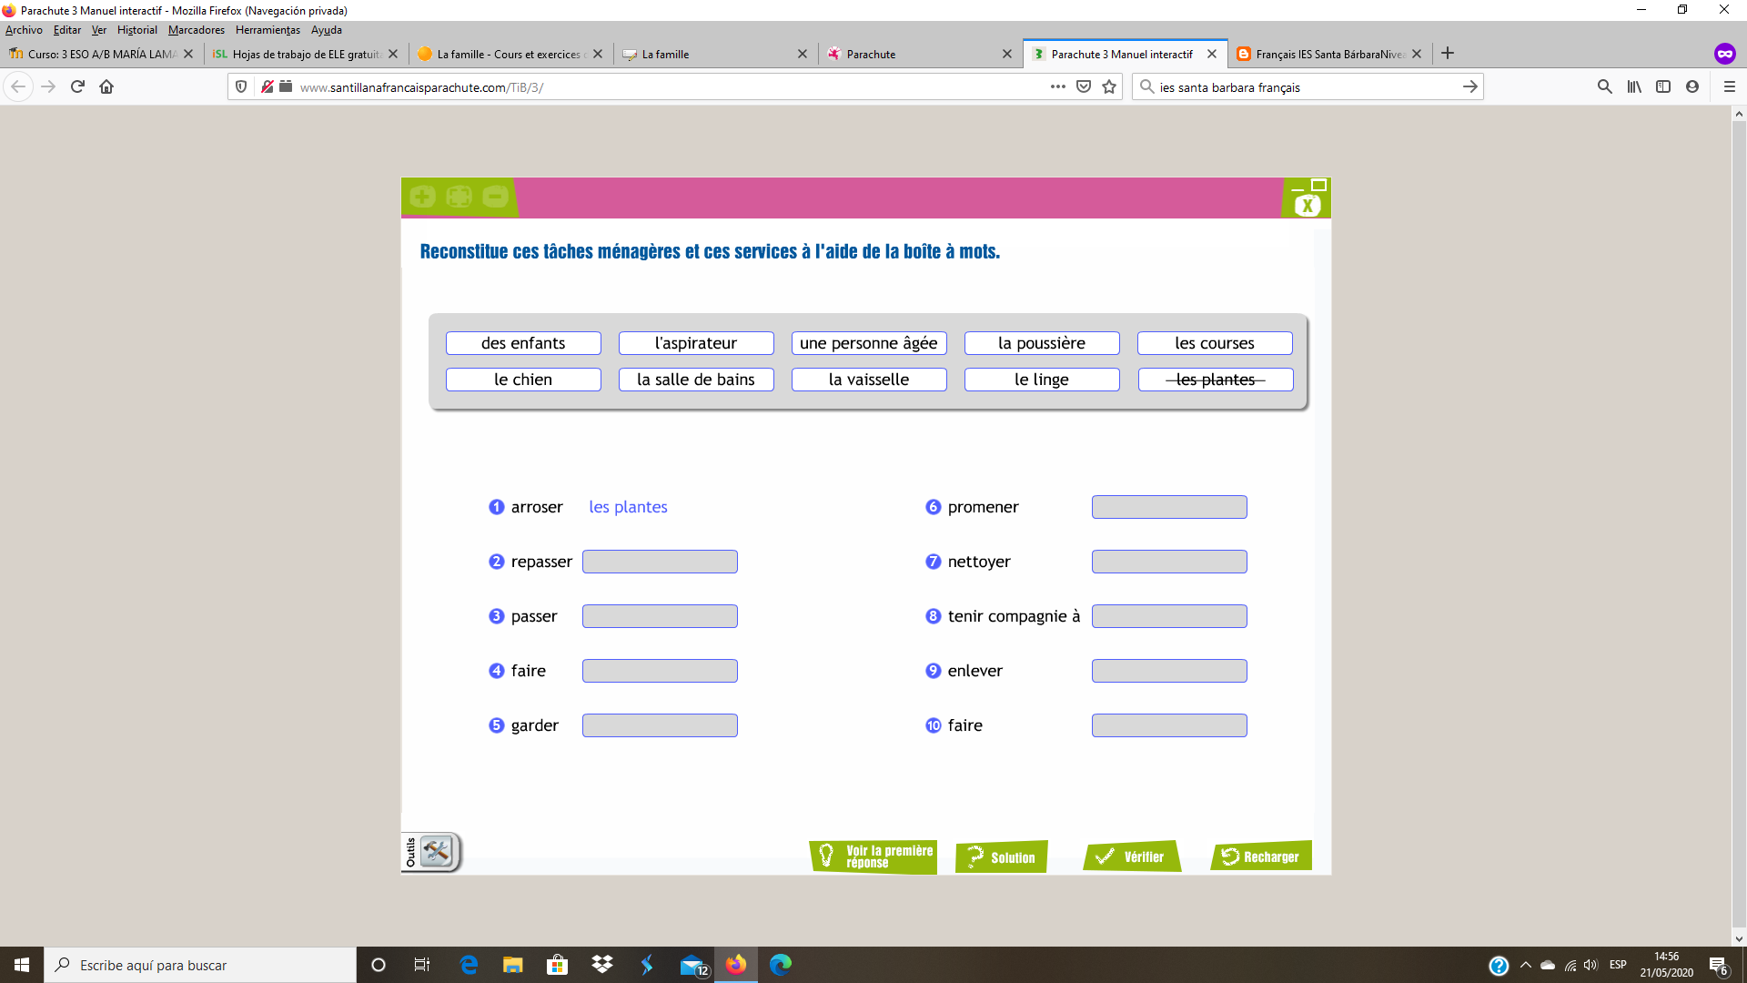Screen dimensions: 1747x983
Task: Click the Solution button
Action: coord(1002,856)
